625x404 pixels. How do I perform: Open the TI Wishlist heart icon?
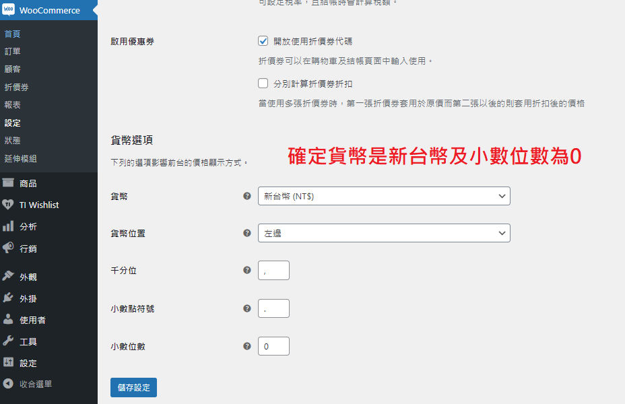click(9, 205)
